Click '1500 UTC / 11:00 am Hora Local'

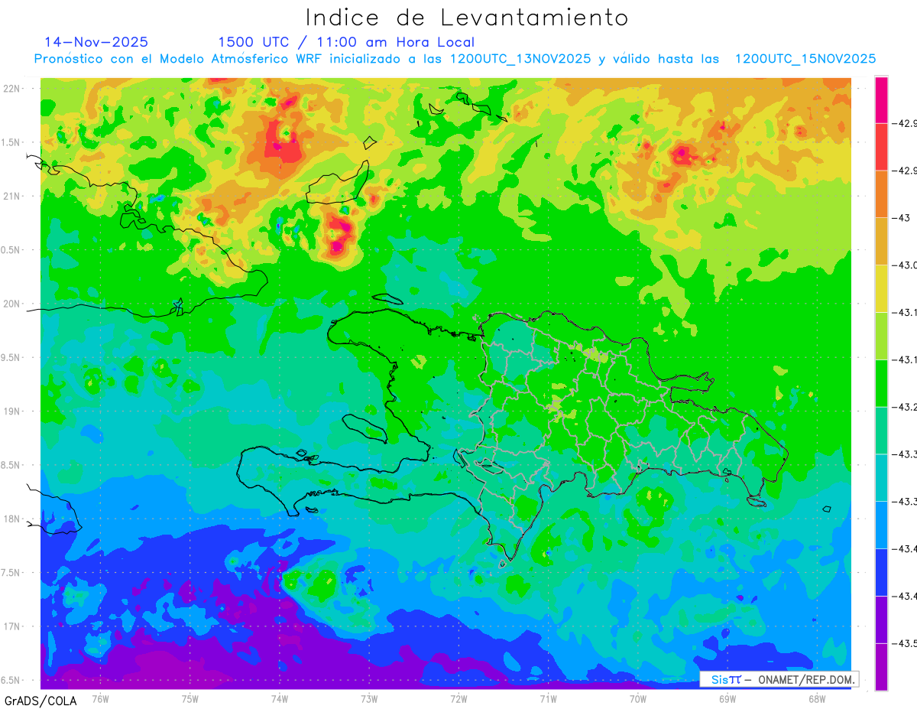point(346,42)
